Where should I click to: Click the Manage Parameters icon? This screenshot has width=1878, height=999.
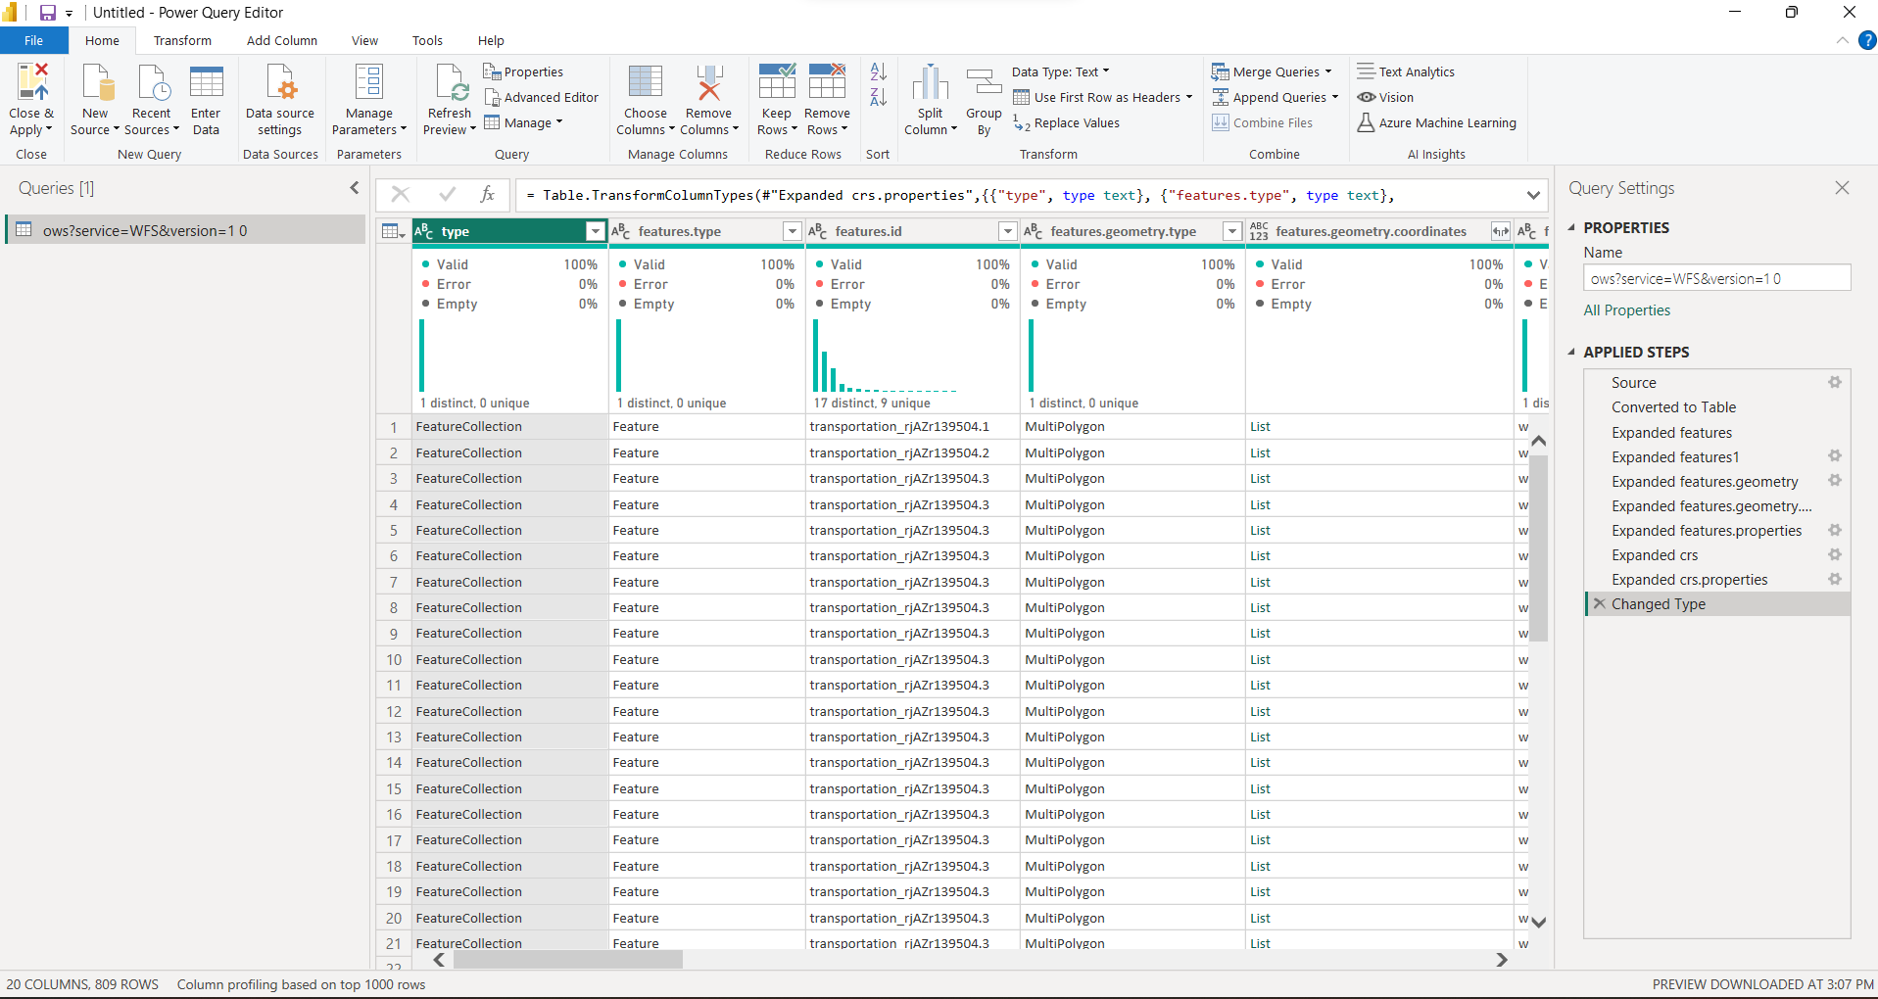click(x=369, y=82)
